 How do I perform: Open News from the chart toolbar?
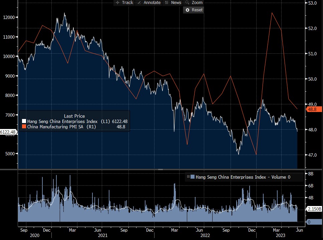[176, 3]
